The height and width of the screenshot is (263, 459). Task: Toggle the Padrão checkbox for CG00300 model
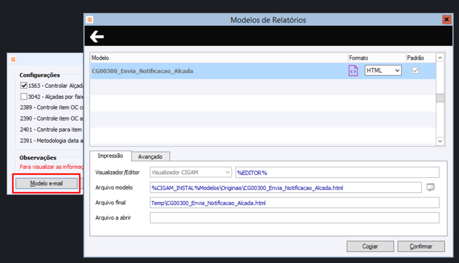[x=415, y=70]
